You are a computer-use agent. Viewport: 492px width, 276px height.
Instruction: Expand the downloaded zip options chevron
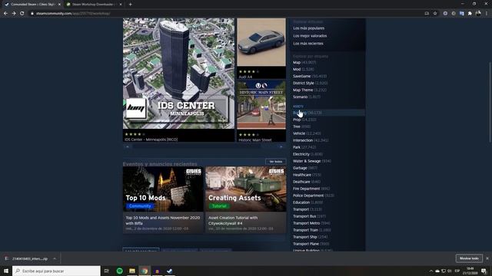55,259
